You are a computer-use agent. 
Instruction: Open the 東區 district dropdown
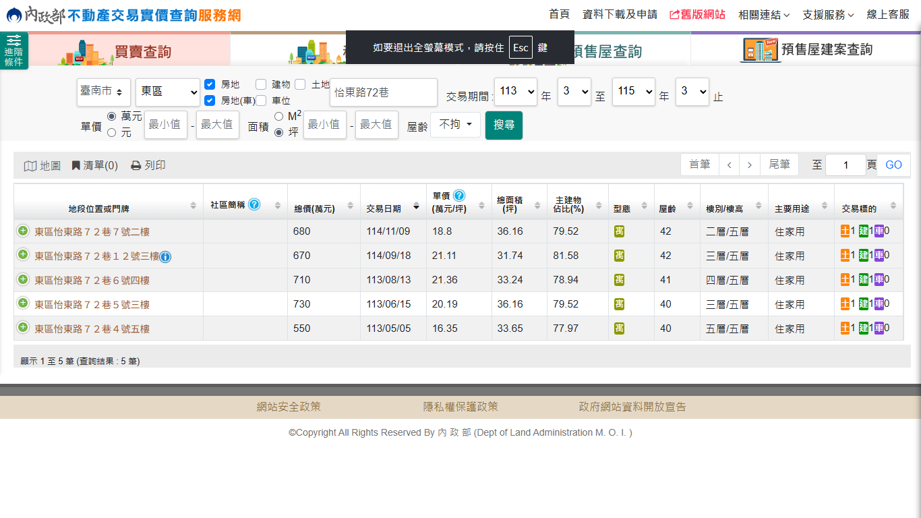coord(167,92)
